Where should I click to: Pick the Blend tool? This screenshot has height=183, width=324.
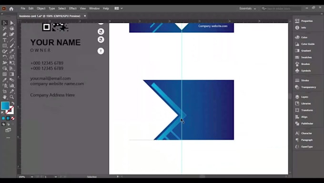point(12,80)
